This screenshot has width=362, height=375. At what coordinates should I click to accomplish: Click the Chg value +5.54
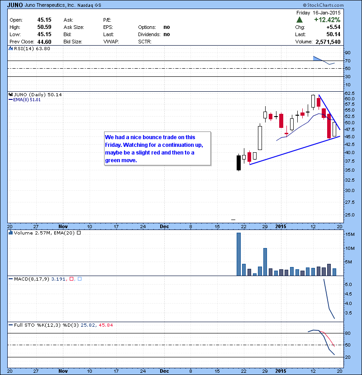(x=333, y=27)
